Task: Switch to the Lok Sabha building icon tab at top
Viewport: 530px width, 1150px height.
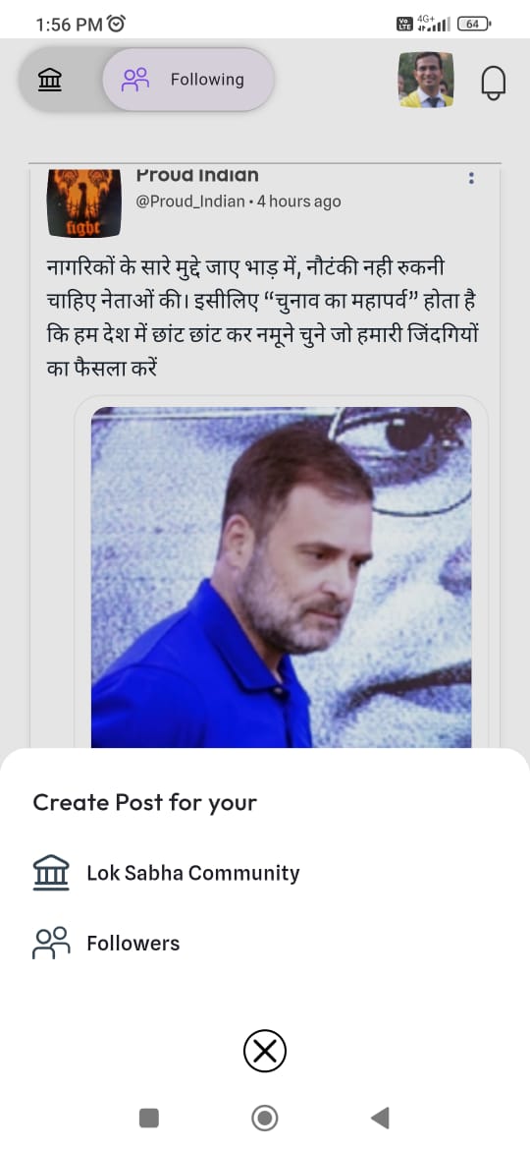Action: (50, 80)
